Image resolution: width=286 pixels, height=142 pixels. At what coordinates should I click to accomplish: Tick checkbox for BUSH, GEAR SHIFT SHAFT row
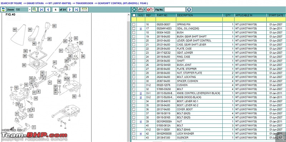pos(134,37)
